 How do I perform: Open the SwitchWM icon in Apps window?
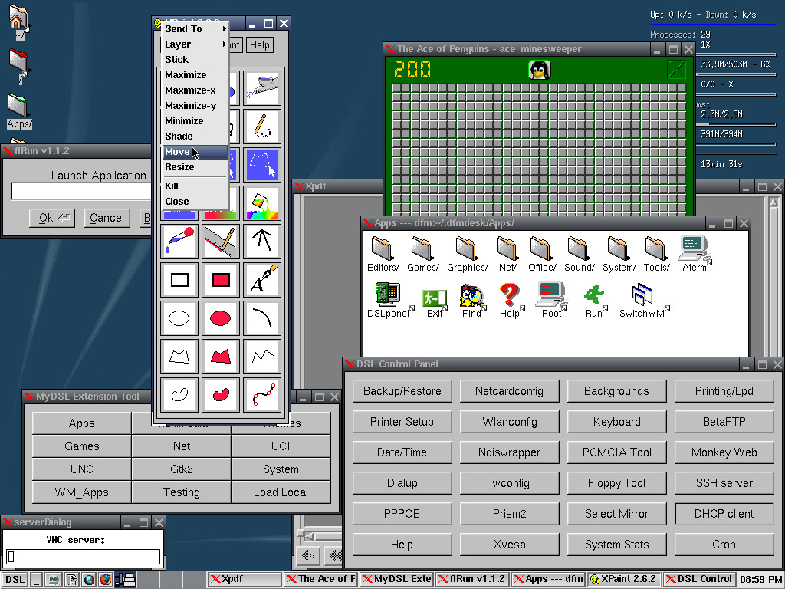coord(642,300)
